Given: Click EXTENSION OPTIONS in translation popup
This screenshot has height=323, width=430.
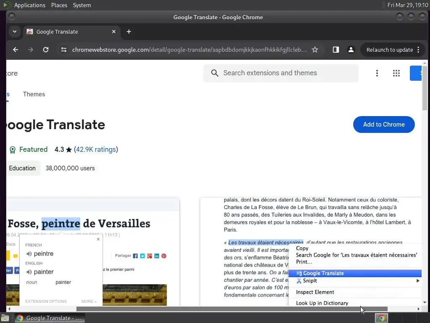Looking at the screenshot, I should pos(46,301).
